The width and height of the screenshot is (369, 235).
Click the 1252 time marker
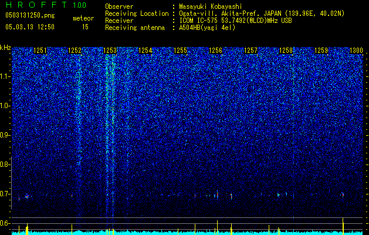75,50
